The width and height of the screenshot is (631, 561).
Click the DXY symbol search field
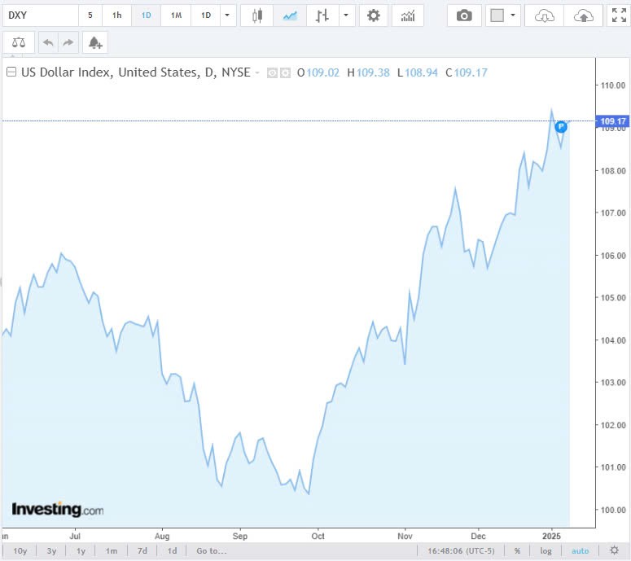pos(40,15)
